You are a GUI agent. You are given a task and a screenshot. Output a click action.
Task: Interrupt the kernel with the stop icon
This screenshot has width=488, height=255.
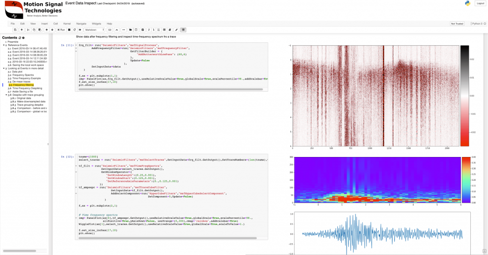69,30
